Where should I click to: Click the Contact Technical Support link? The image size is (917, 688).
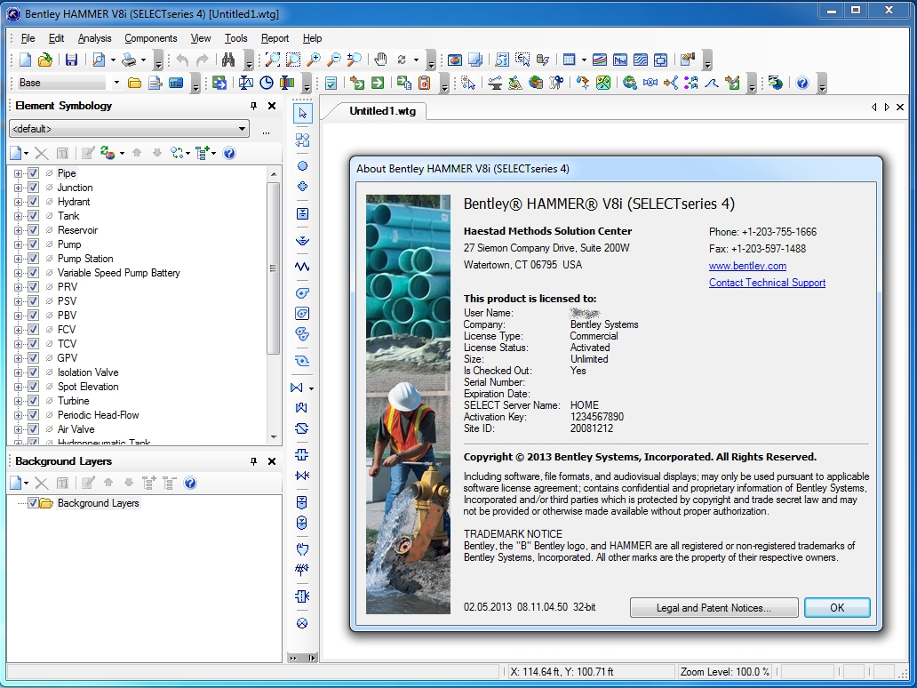tap(767, 283)
